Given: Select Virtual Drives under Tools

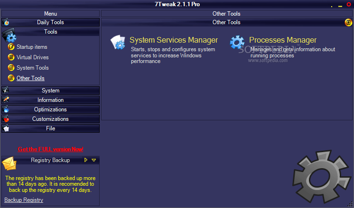Looking at the screenshot, I should click(x=33, y=57).
